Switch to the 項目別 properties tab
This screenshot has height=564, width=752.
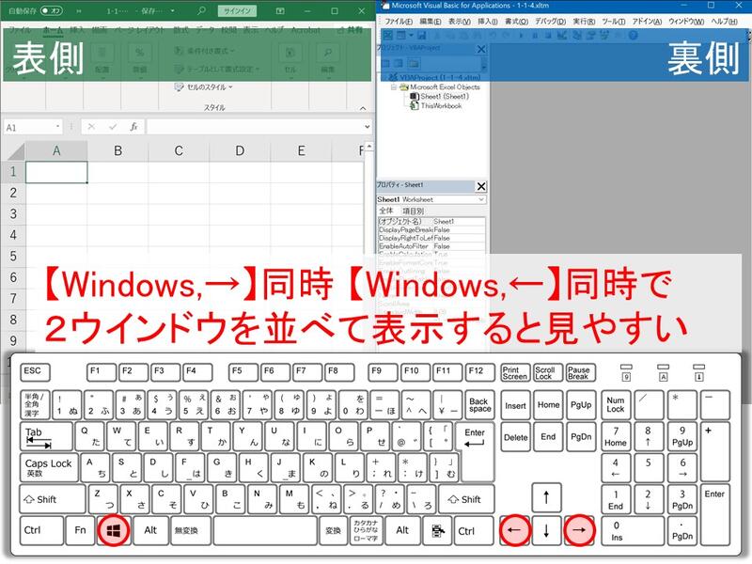[413, 211]
